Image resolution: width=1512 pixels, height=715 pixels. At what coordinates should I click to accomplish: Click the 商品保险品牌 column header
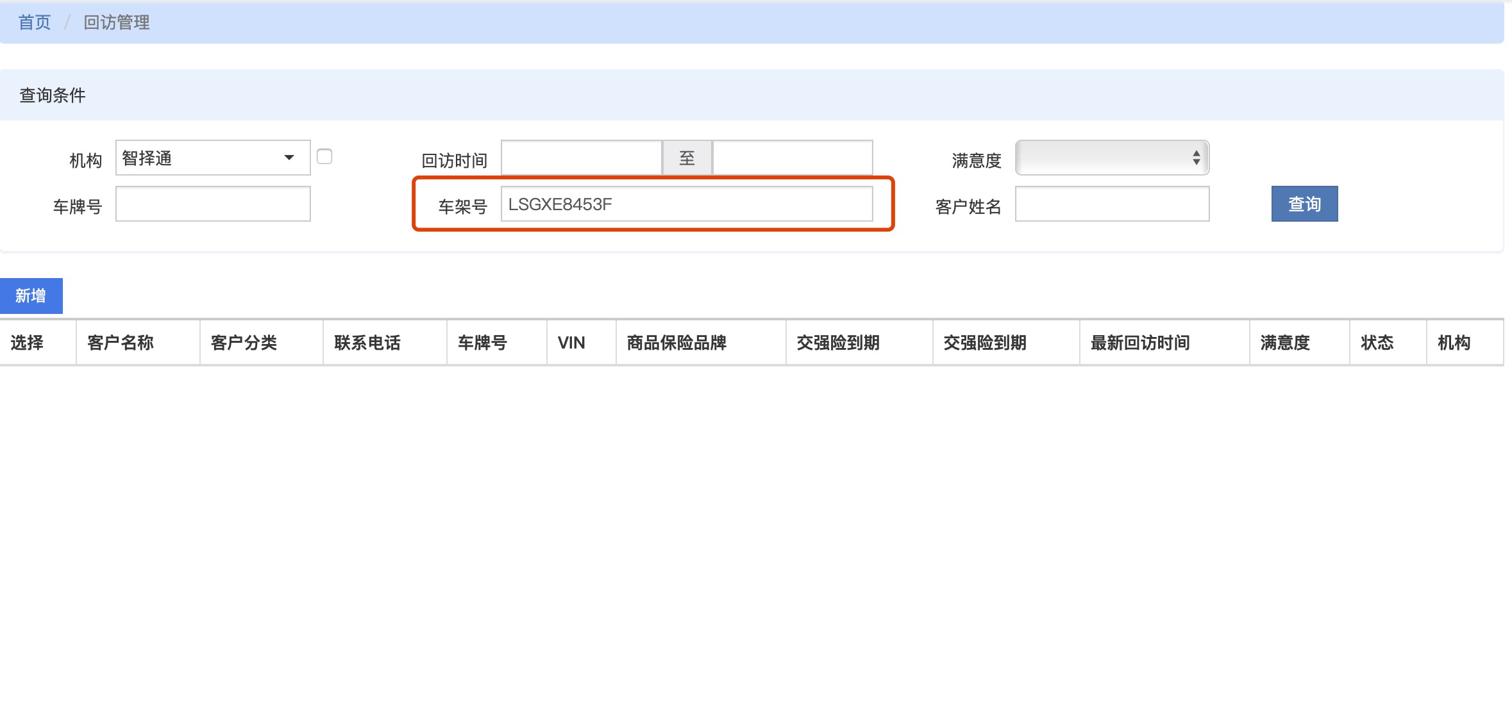coord(676,343)
